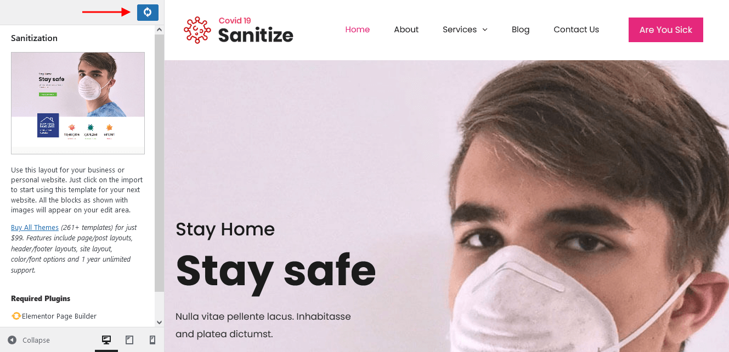729x352 pixels.
Task: Open the Home menu item
Action: pos(358,30)
